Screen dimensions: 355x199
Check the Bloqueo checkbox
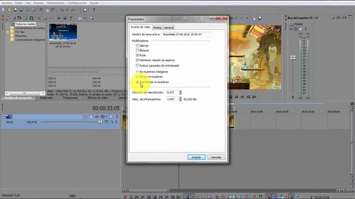coord(137,50)
